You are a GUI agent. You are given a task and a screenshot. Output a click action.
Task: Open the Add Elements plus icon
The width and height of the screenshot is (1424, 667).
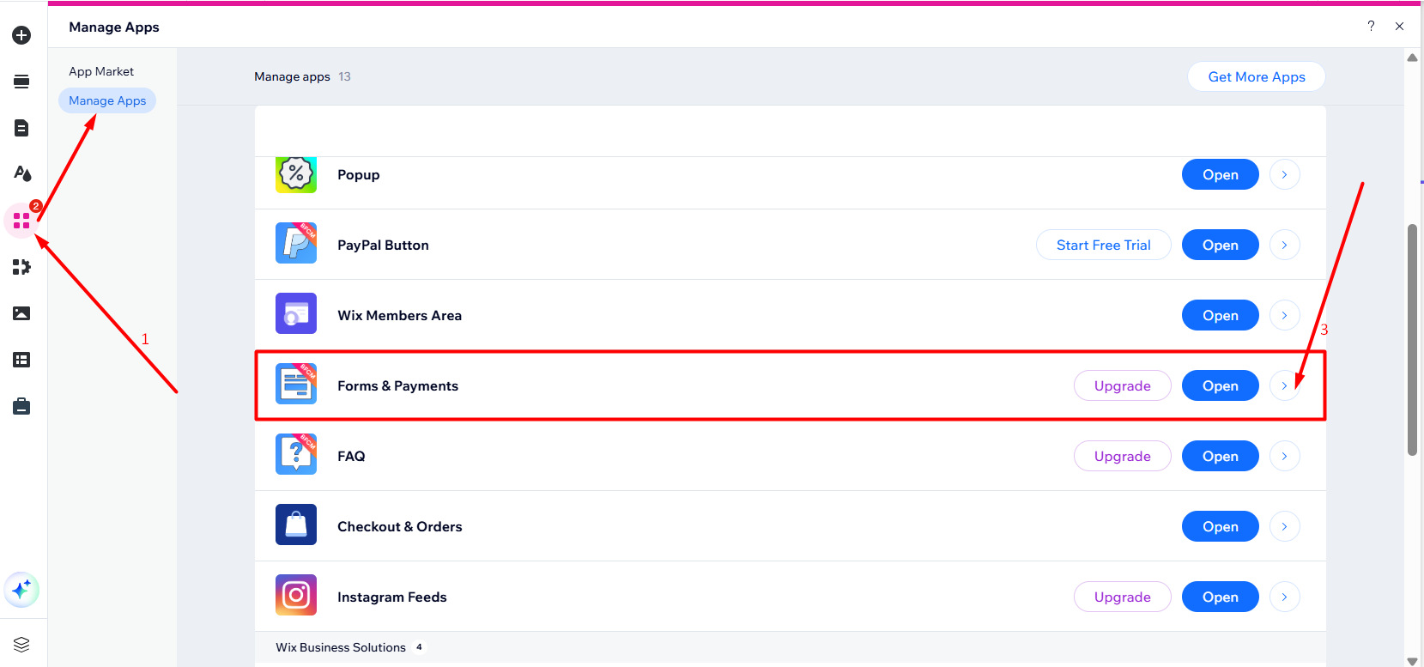(x=21, y=35)
